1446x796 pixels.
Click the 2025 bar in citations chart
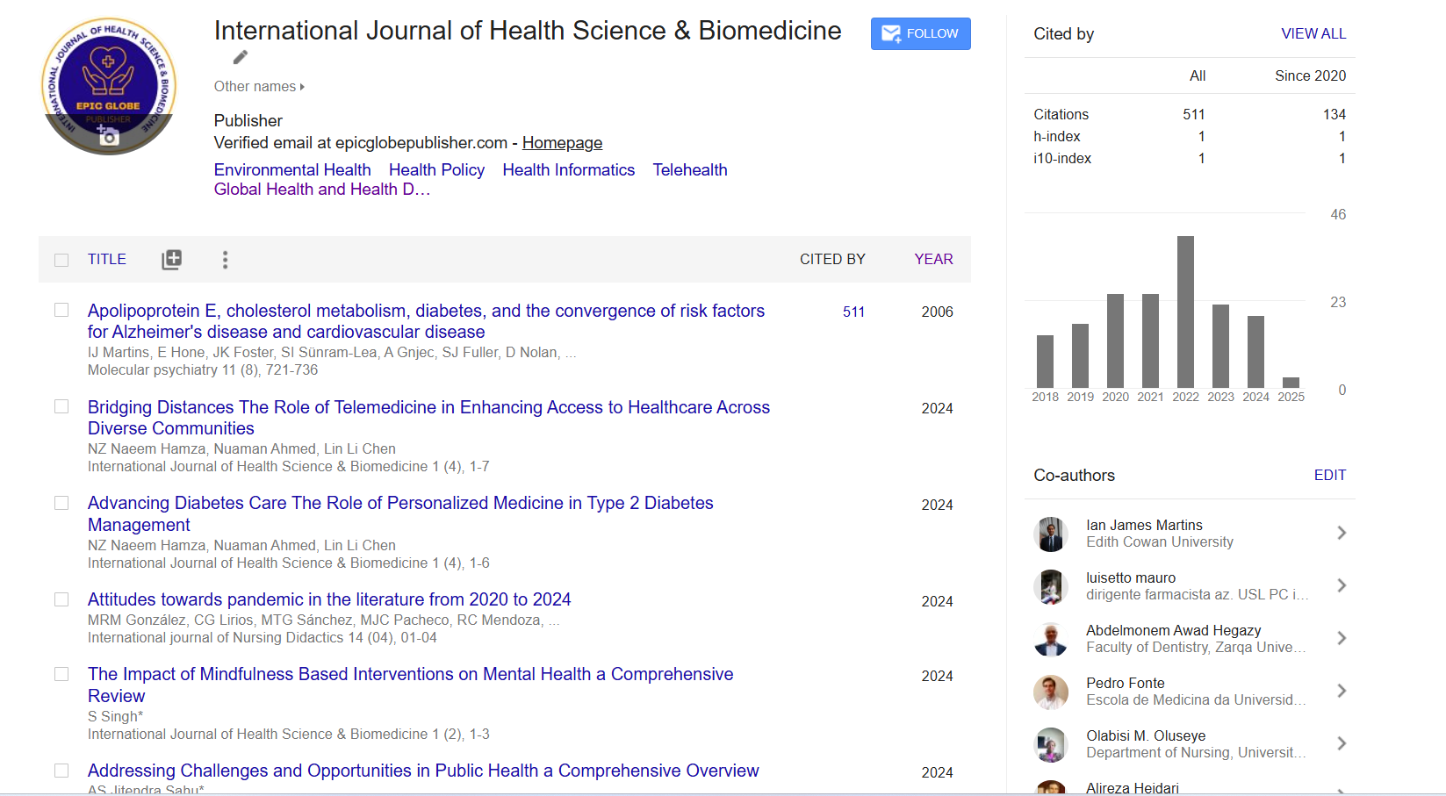click(1291, 383)
